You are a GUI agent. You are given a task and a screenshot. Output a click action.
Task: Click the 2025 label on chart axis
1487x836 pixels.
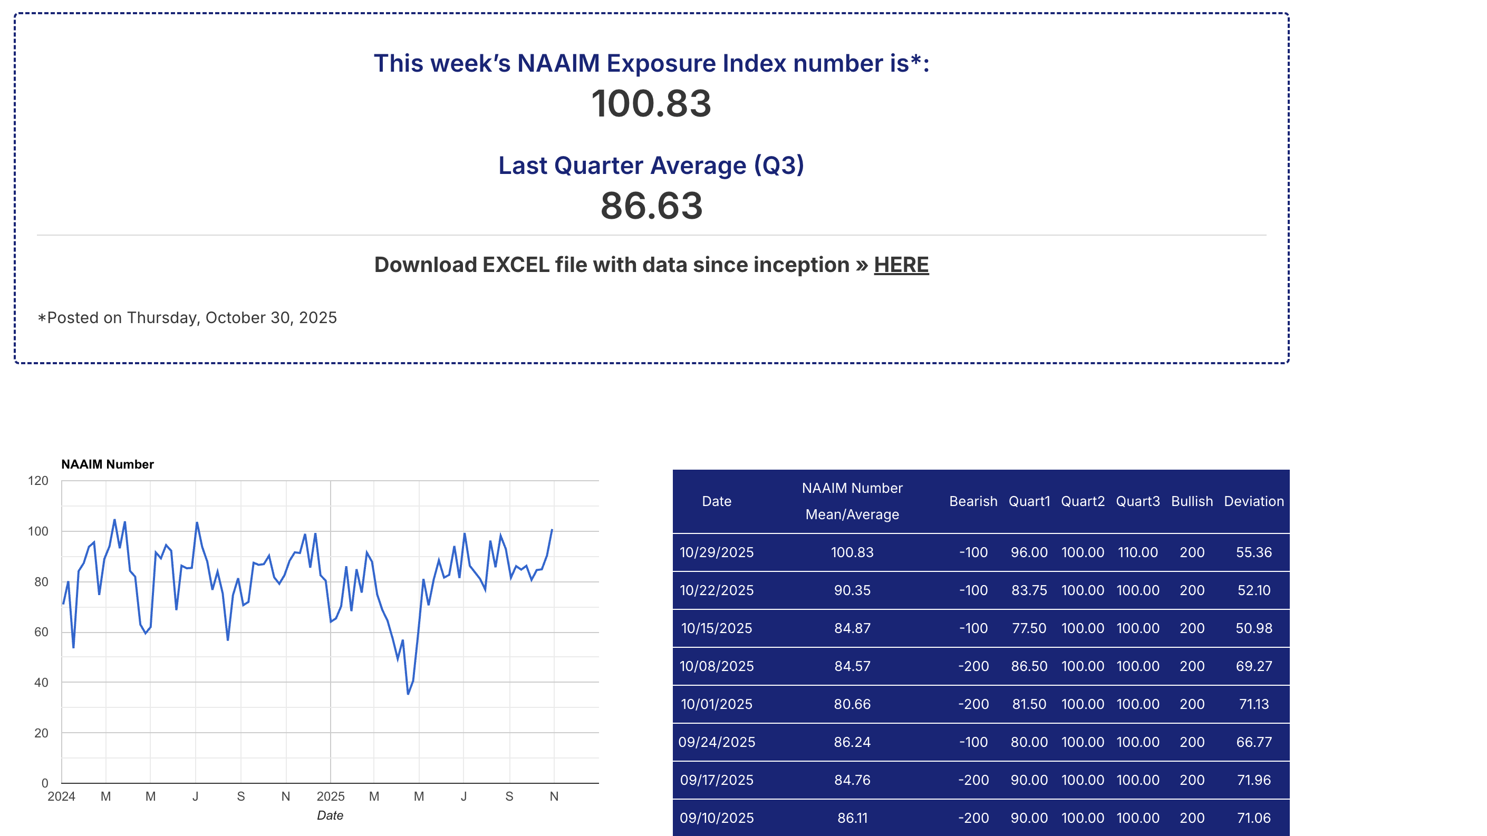pos(330,796)
